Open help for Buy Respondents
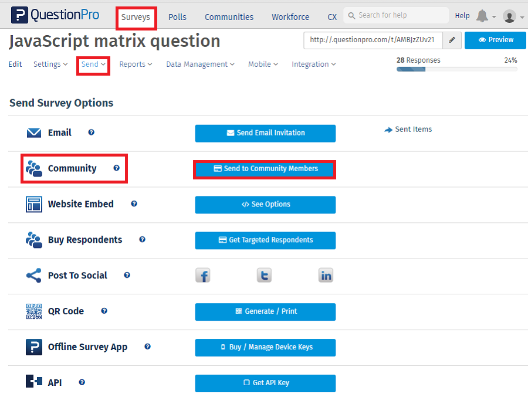528x394 pixels. (x=142, y=239)
